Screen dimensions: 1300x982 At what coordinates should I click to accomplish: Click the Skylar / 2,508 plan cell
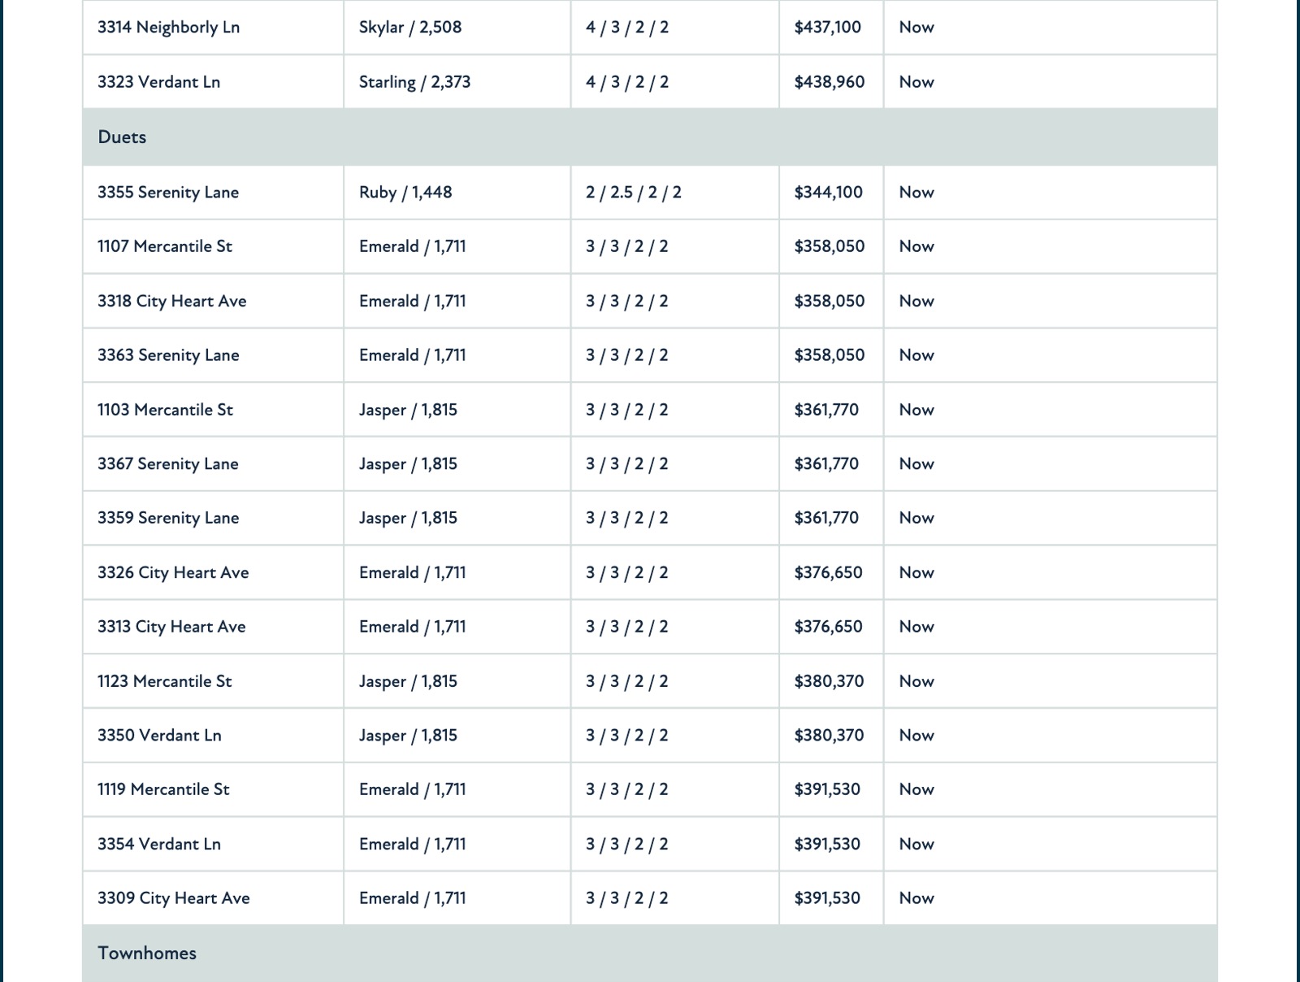(x=457, y=27)
